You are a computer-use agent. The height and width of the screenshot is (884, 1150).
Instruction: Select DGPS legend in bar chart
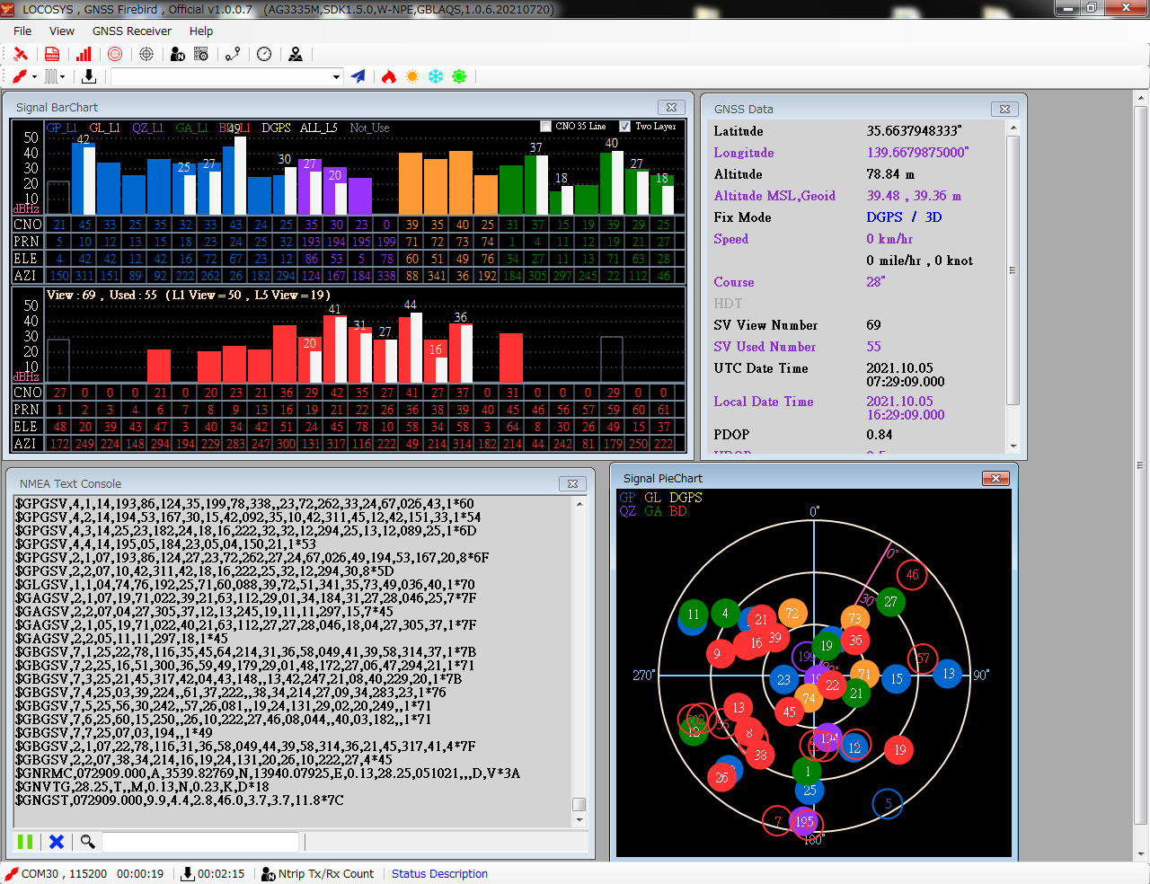pos(276,128)
